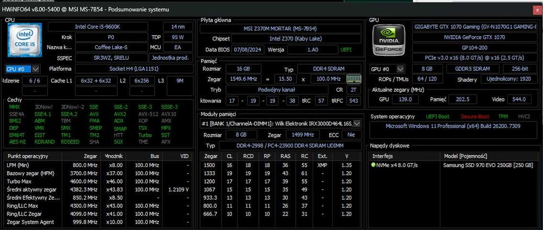Screen dimensions: 543x230
Task: Select the Turbo Max operating point row
Action: tap(98, 182)
